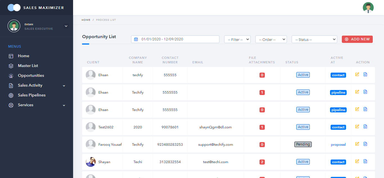The image size is (384, 178).
Task: Click the Pending status badge
Action: pyautogui.click(x=303, y=144)
